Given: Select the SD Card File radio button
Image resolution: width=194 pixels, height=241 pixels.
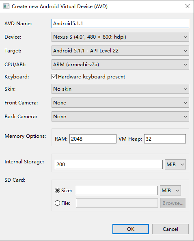Looking at the screenshot, I should 57,203.
